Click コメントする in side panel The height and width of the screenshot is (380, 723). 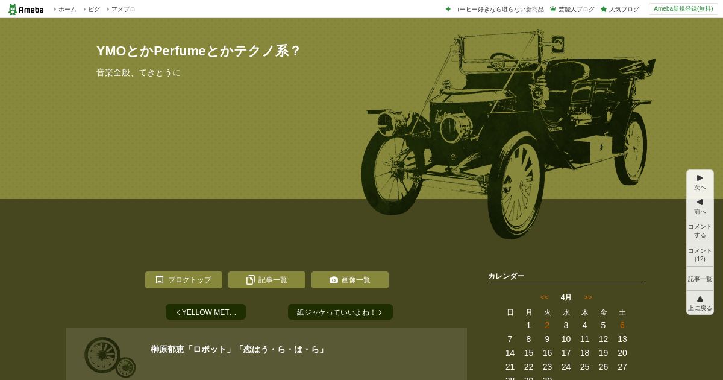(x=700, y=230)
